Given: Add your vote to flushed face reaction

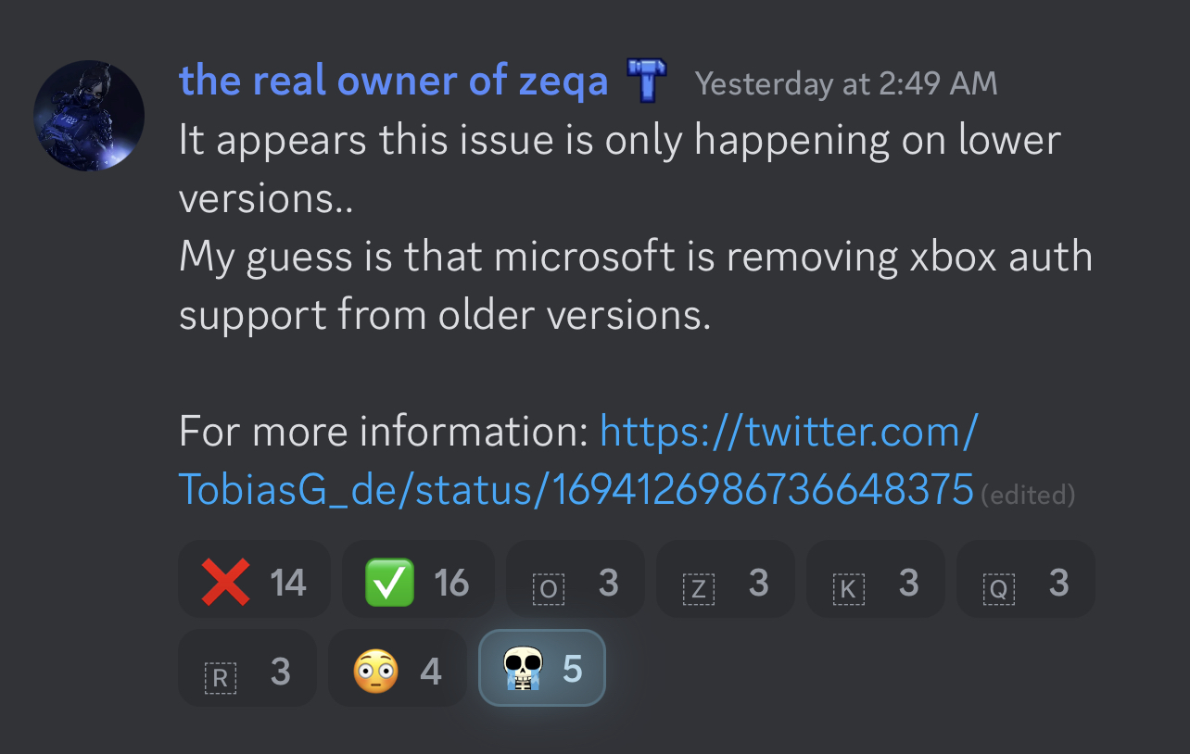Looking at the screenshot, I should 397,668.
